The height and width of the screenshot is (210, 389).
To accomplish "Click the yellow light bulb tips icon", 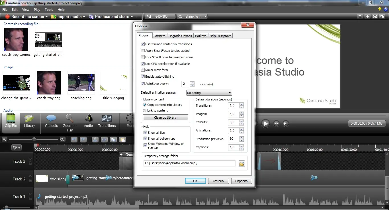I will point(380,9).
